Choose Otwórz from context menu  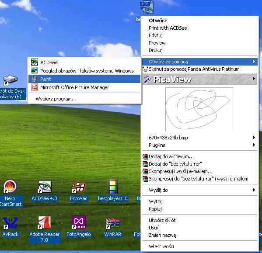click(x=199, y=21)
